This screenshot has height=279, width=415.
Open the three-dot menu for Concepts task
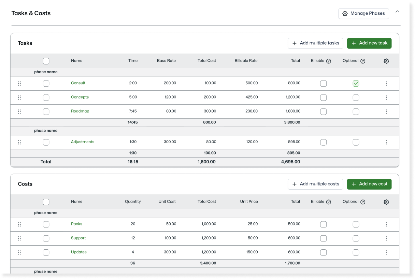click(x=386, y=98)
